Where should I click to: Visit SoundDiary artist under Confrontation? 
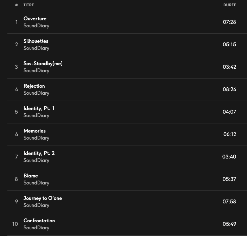[x=36, y=228]
